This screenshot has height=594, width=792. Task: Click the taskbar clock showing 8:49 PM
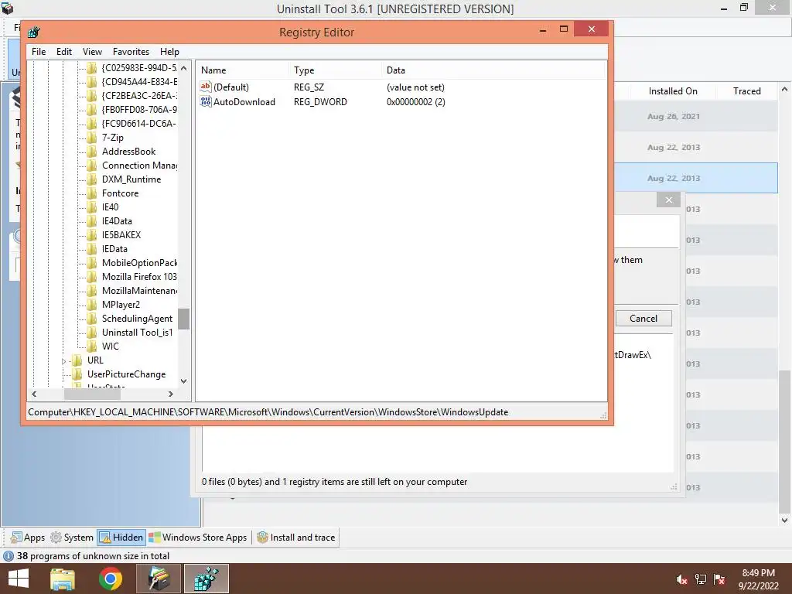coord(758,573)
